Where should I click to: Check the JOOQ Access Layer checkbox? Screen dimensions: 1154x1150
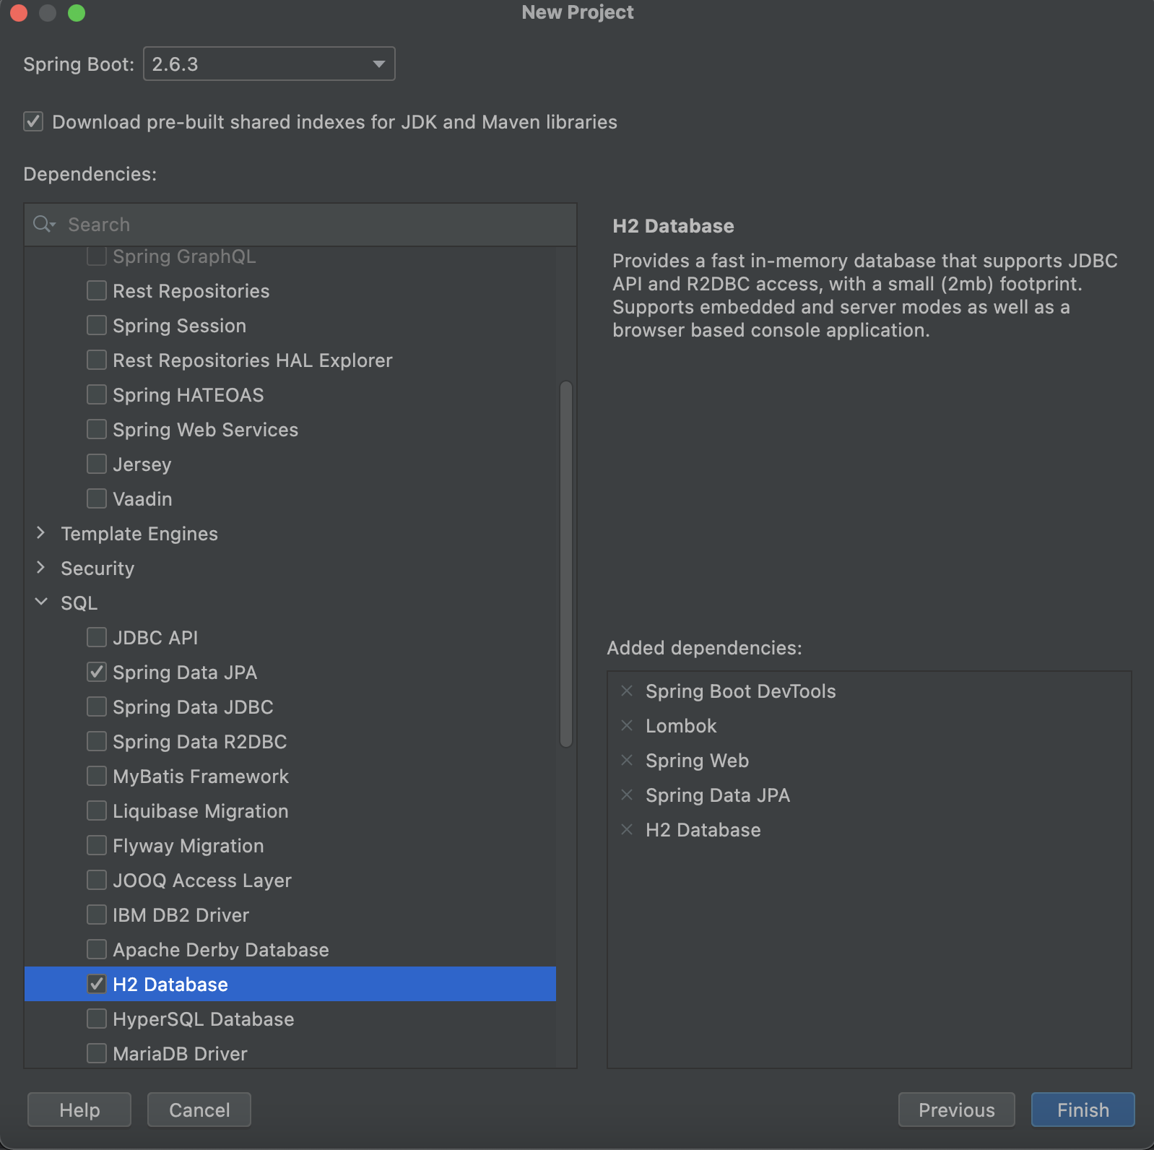(97, 880)
